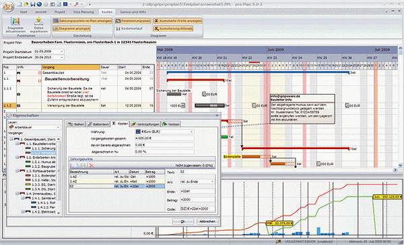
Task: Toggle Kumulierte Werte anzeigen
Action: (x=178, y=21)
